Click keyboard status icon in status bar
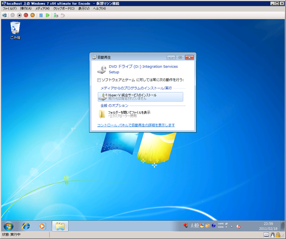 266,235
